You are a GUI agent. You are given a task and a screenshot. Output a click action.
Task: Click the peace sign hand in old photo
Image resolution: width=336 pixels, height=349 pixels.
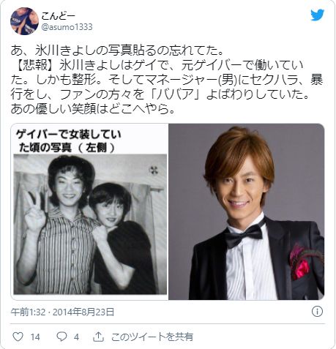click(x=34, y=211)
